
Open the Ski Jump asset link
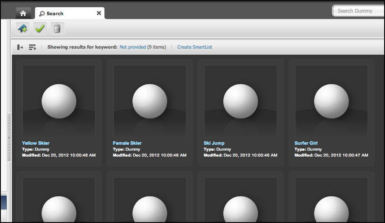click(x=214, y=143)
